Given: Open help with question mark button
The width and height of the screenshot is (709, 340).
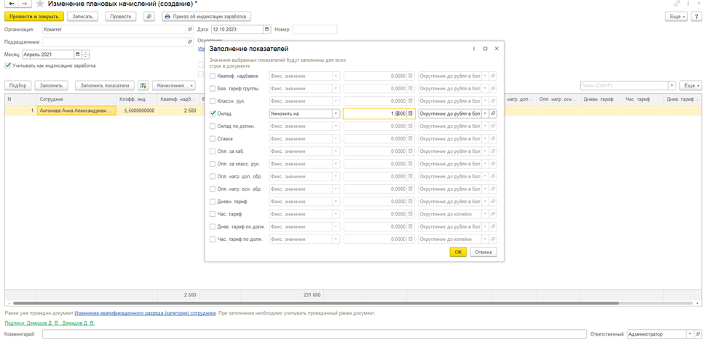Looking at the screenshot, I should (697, 16).
